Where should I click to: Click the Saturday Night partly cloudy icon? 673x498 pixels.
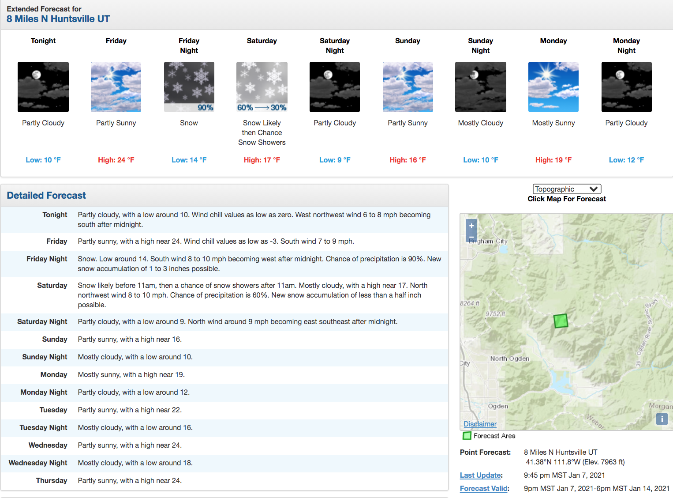point(335,87)
